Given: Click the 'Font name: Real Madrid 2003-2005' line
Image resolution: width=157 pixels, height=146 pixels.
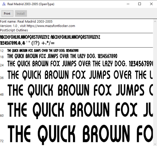Looking at the screenshot, I should click(x=26, y=22).
